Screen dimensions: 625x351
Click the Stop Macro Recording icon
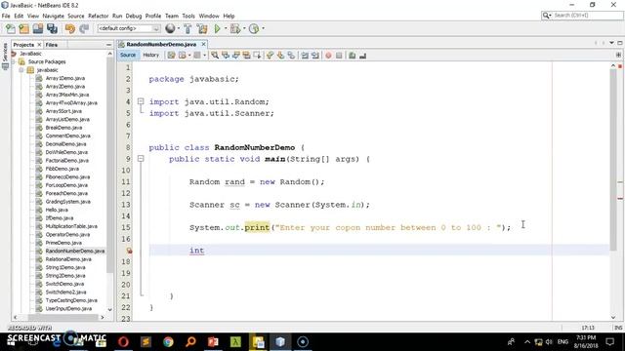coord(339,56)
